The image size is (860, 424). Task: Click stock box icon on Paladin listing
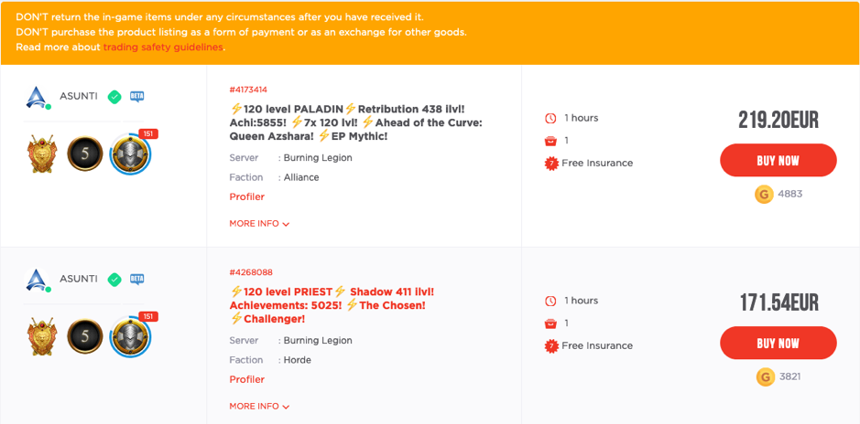pos(550,141)
